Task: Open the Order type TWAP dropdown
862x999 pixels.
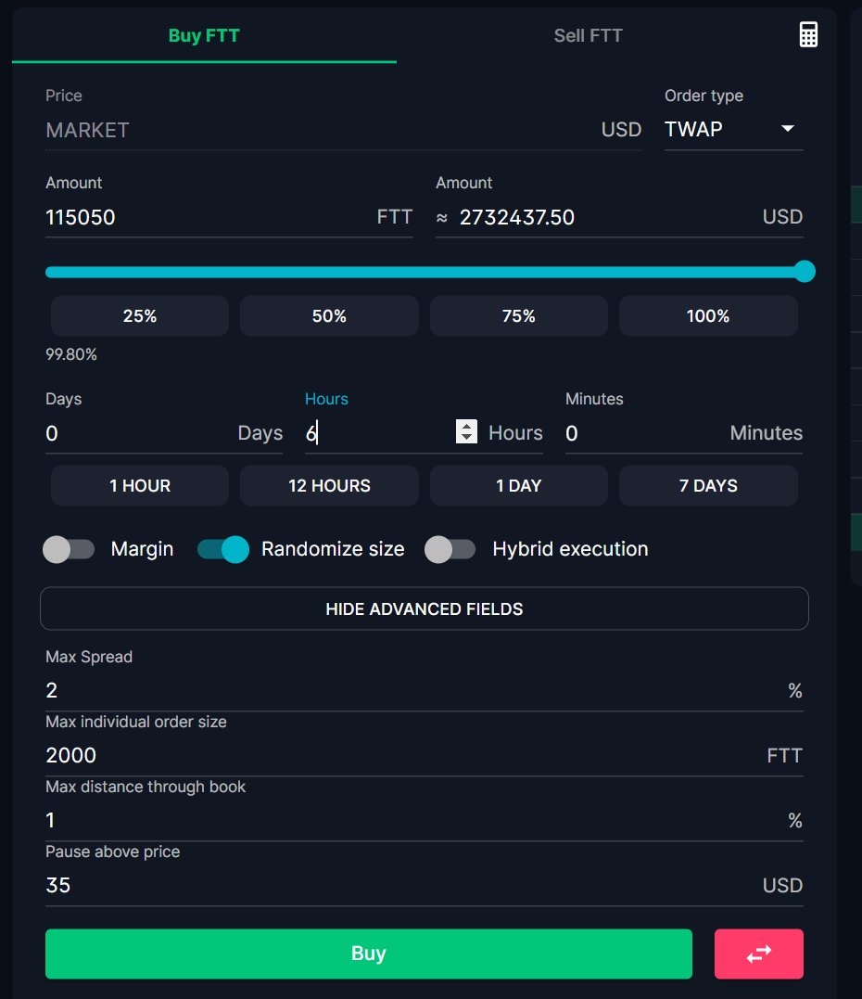Action: [x=733, y=129]
